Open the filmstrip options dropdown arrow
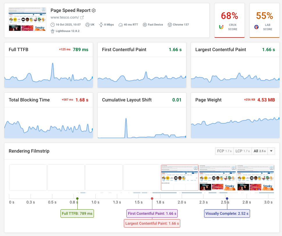This screenshot has width=282, height=236. tap(271, 151)
